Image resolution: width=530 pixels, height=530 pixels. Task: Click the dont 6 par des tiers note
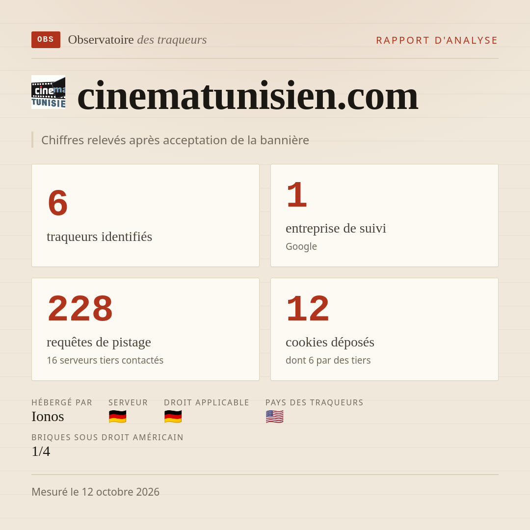(x=328, y=360)
